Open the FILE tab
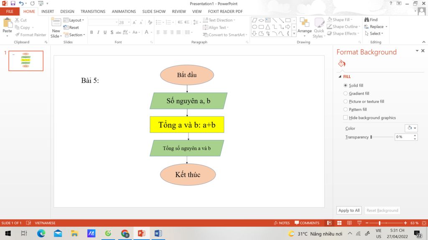The width and height of the screenshot is (428, 240). (10, 11)
